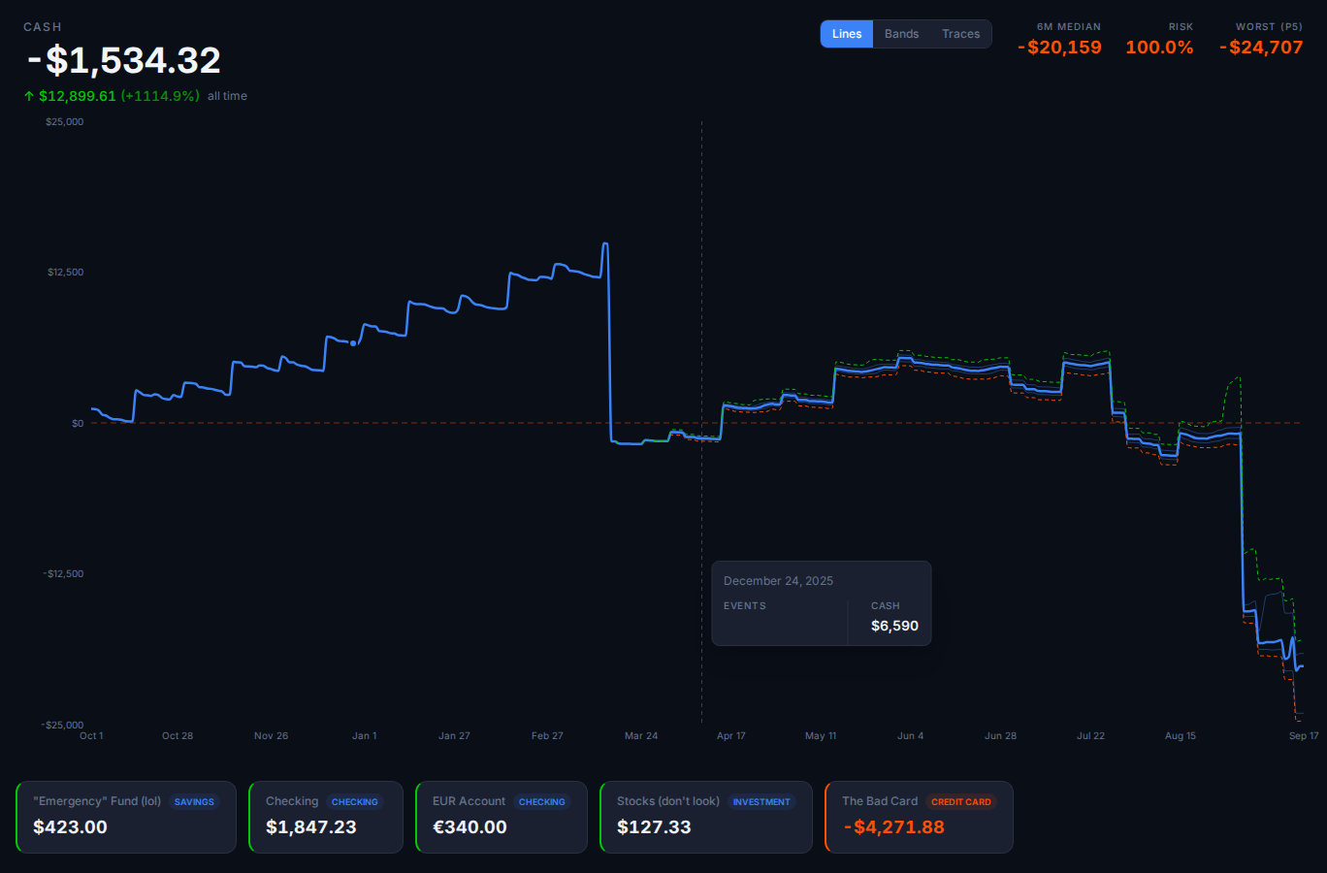Click the SAVINGS badge on the Emergency Fund
Viewport: 1327px width, 873px height.
coord(194,801)
